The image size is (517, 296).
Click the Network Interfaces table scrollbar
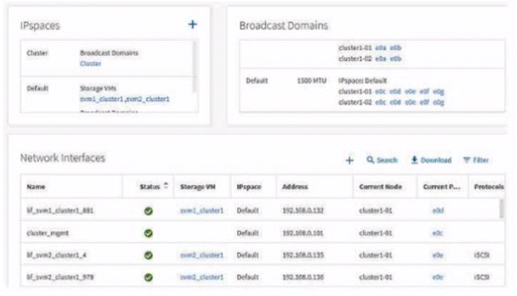click(500, 209)
